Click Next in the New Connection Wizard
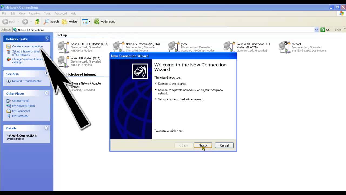Screen dimensions: 346x195 [x=203, y=145]
